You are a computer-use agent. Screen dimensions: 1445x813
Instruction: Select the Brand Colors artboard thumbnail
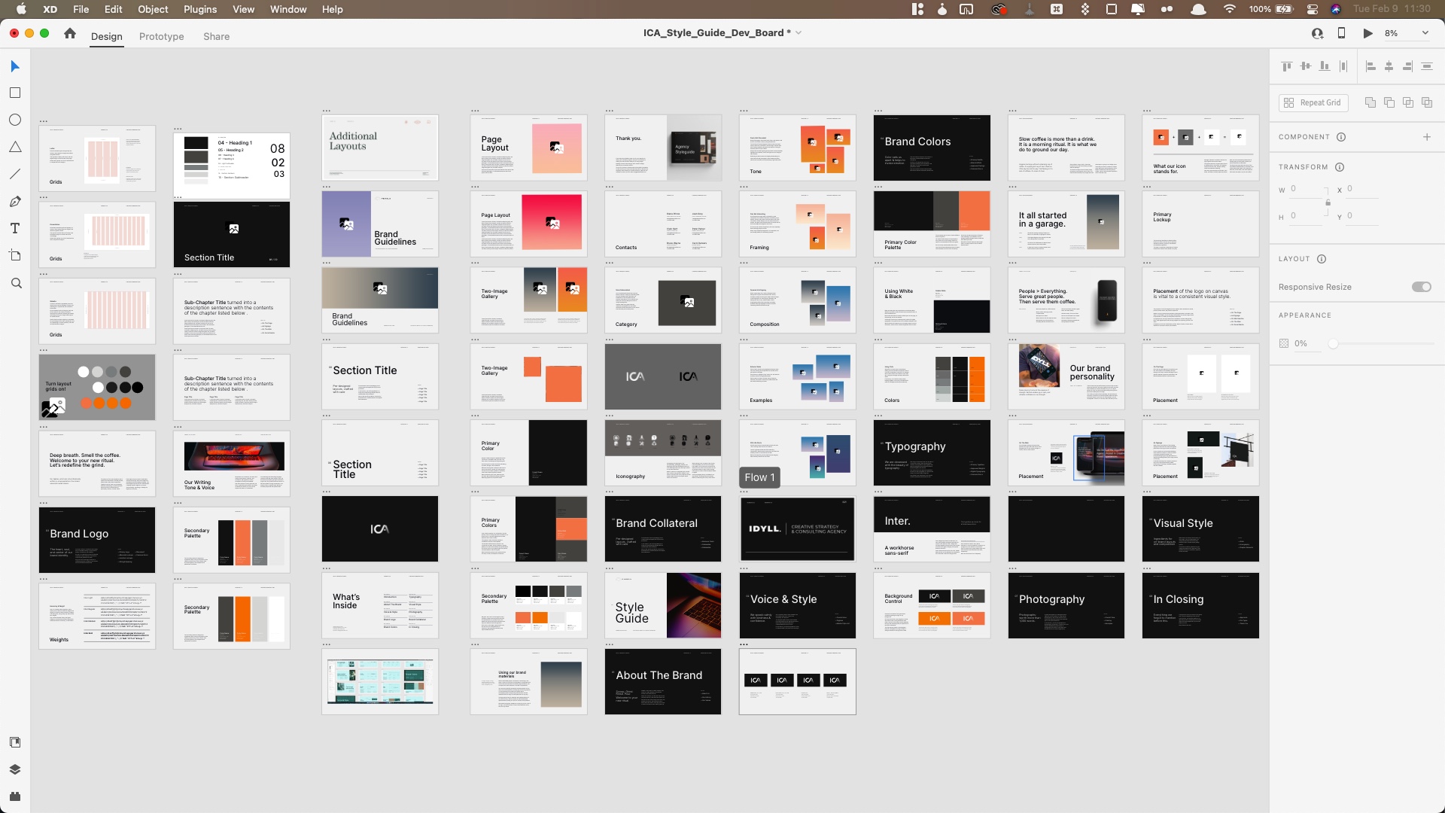932,148
